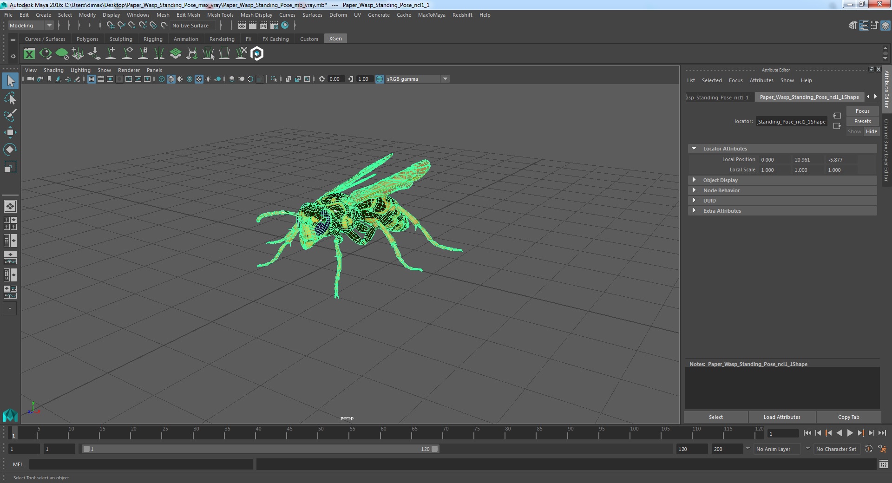The width and height of the screenshot is (892, 483).
Task: Click the Outliner and perspective layout icon
Action: point(10,241)
